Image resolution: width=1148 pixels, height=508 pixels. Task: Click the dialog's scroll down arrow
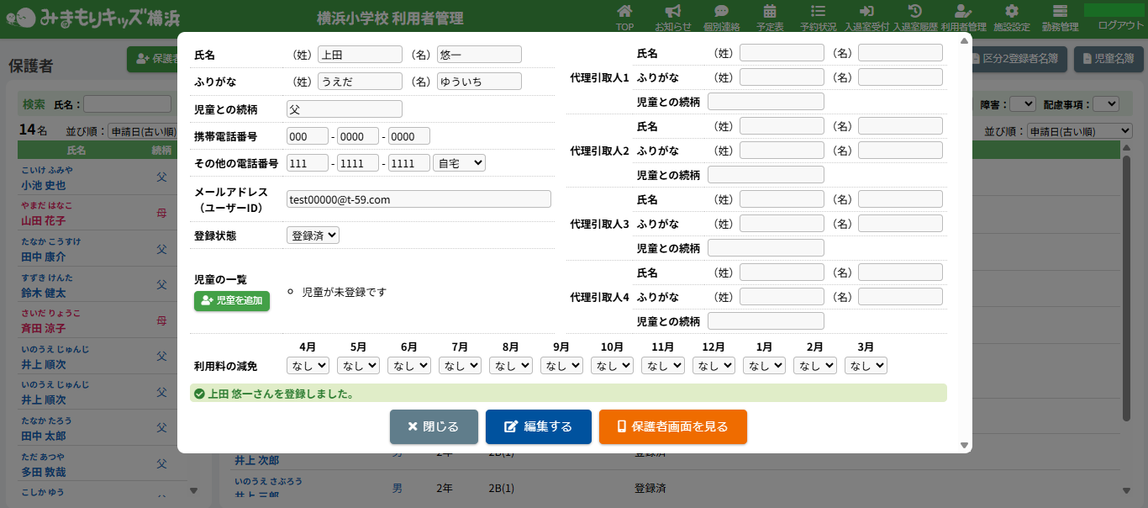point(964,445)
